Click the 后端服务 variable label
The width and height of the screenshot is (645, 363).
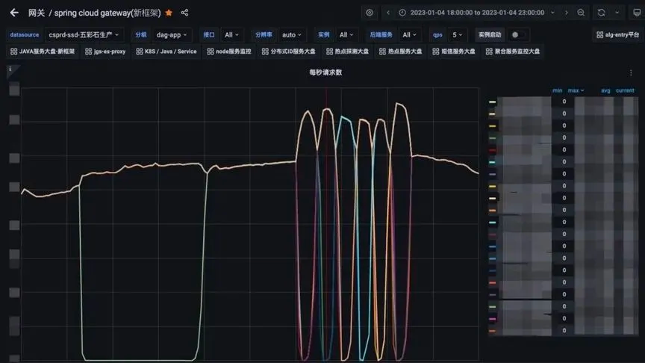pyautogui.click(x=381, y=35)
